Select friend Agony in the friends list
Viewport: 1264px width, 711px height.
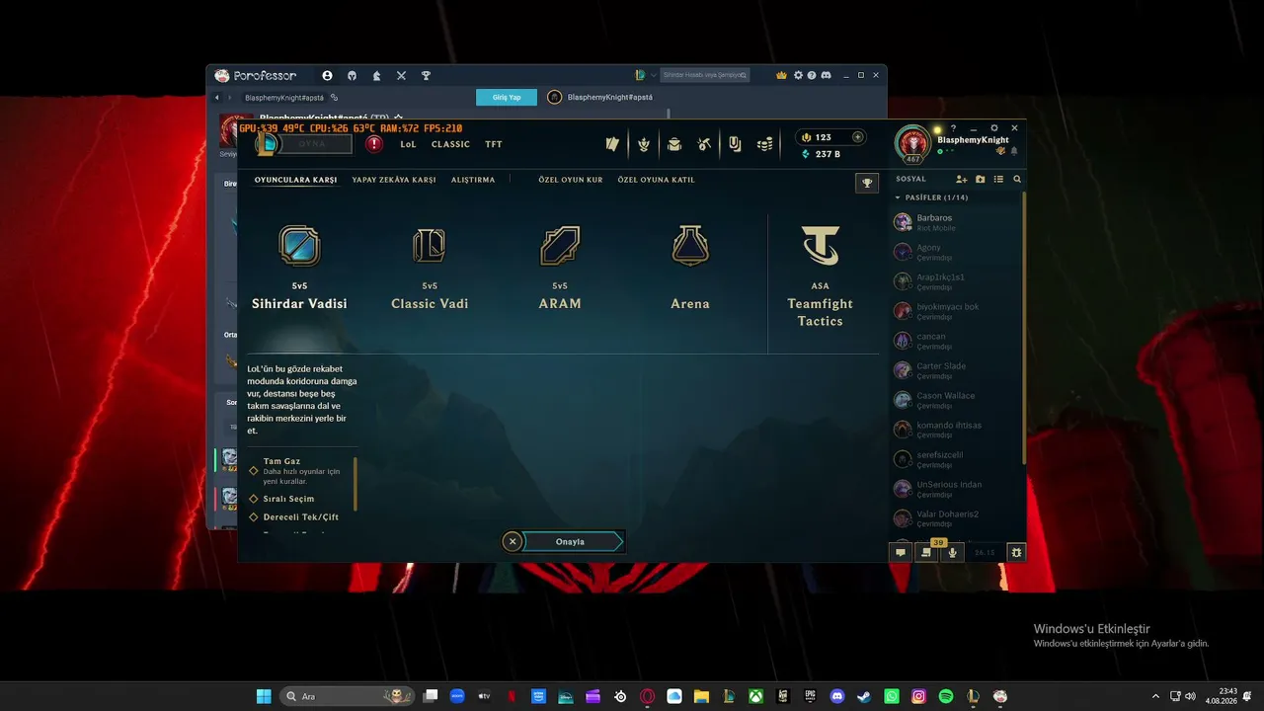coord(956,252)
